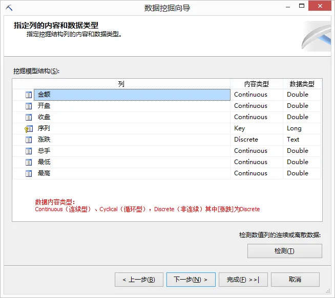Open data type Double for 开盘
335x298 pixels.
(302, 106)
